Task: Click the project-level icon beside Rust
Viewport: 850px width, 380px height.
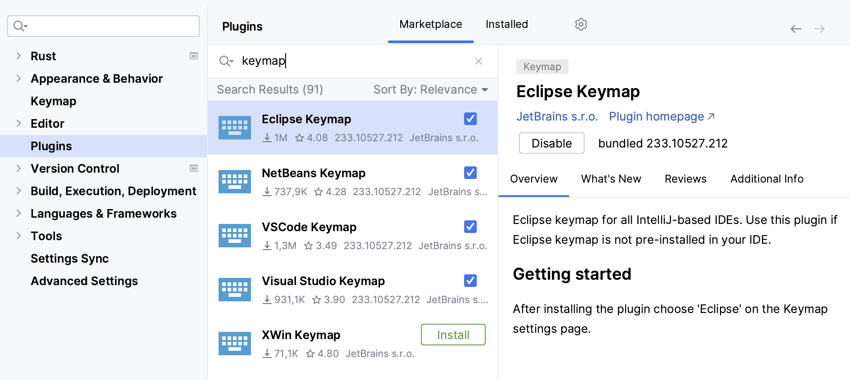Action: click(x=194, y=56)
